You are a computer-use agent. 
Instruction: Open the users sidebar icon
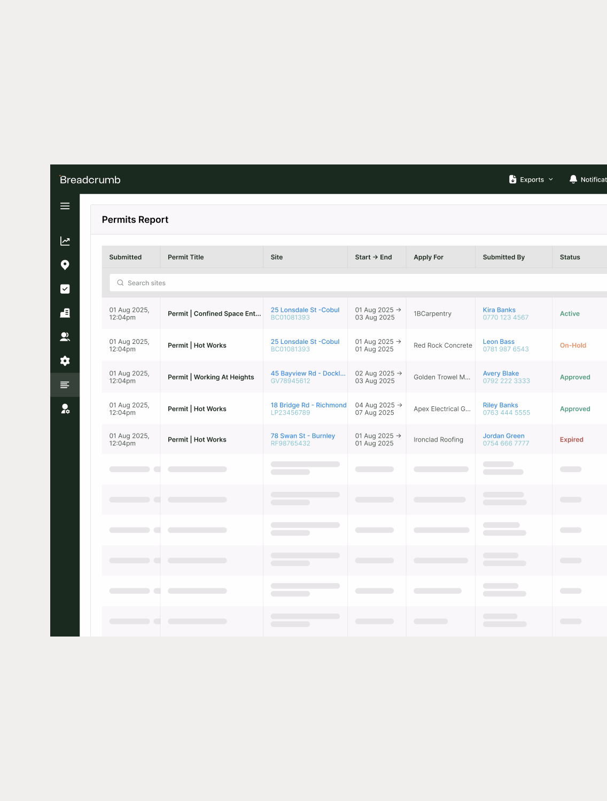[x=65, y=337]
